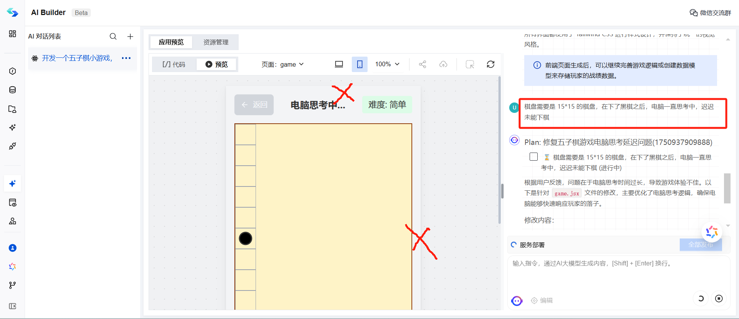Click the preview area vertical scrollbar
The image size is (739, 319).
499,150
